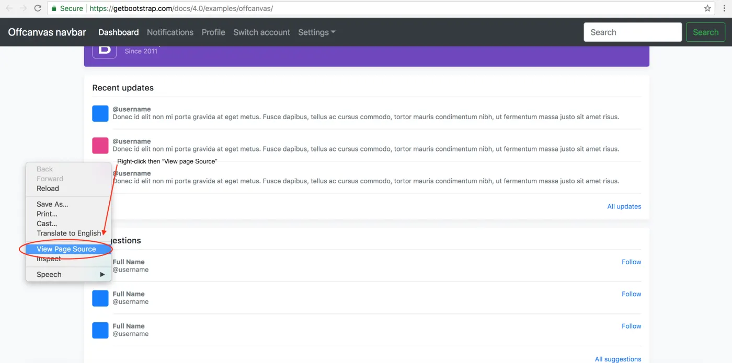Click the first blue avatar in Recent updates
The height and width of the screenshot is (363, 732).
click(100, 113)
